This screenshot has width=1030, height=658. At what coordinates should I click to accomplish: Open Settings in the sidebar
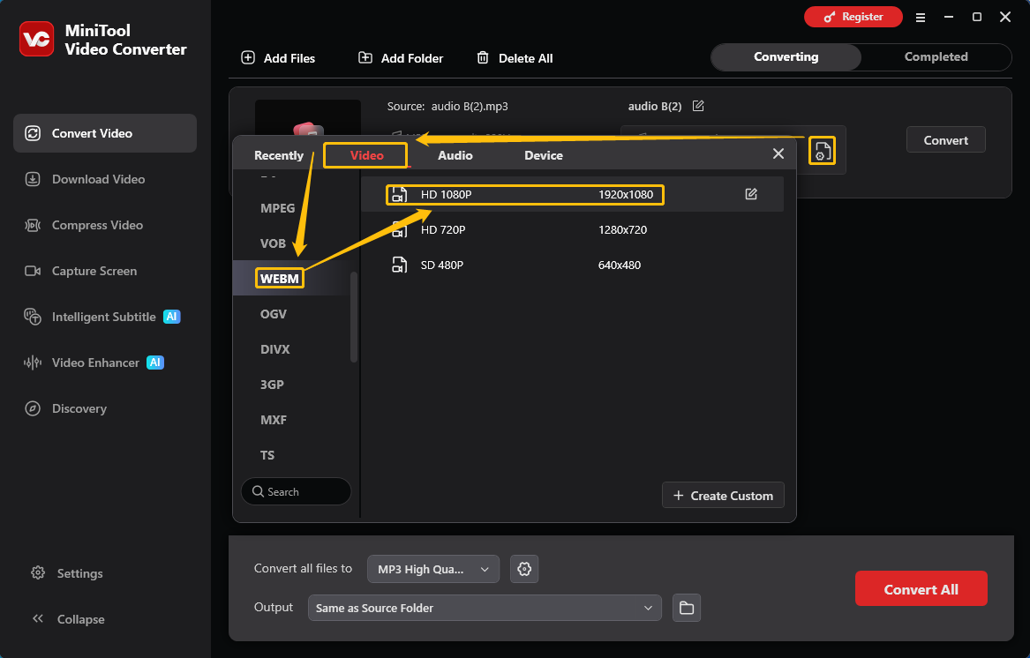[67, 573]
